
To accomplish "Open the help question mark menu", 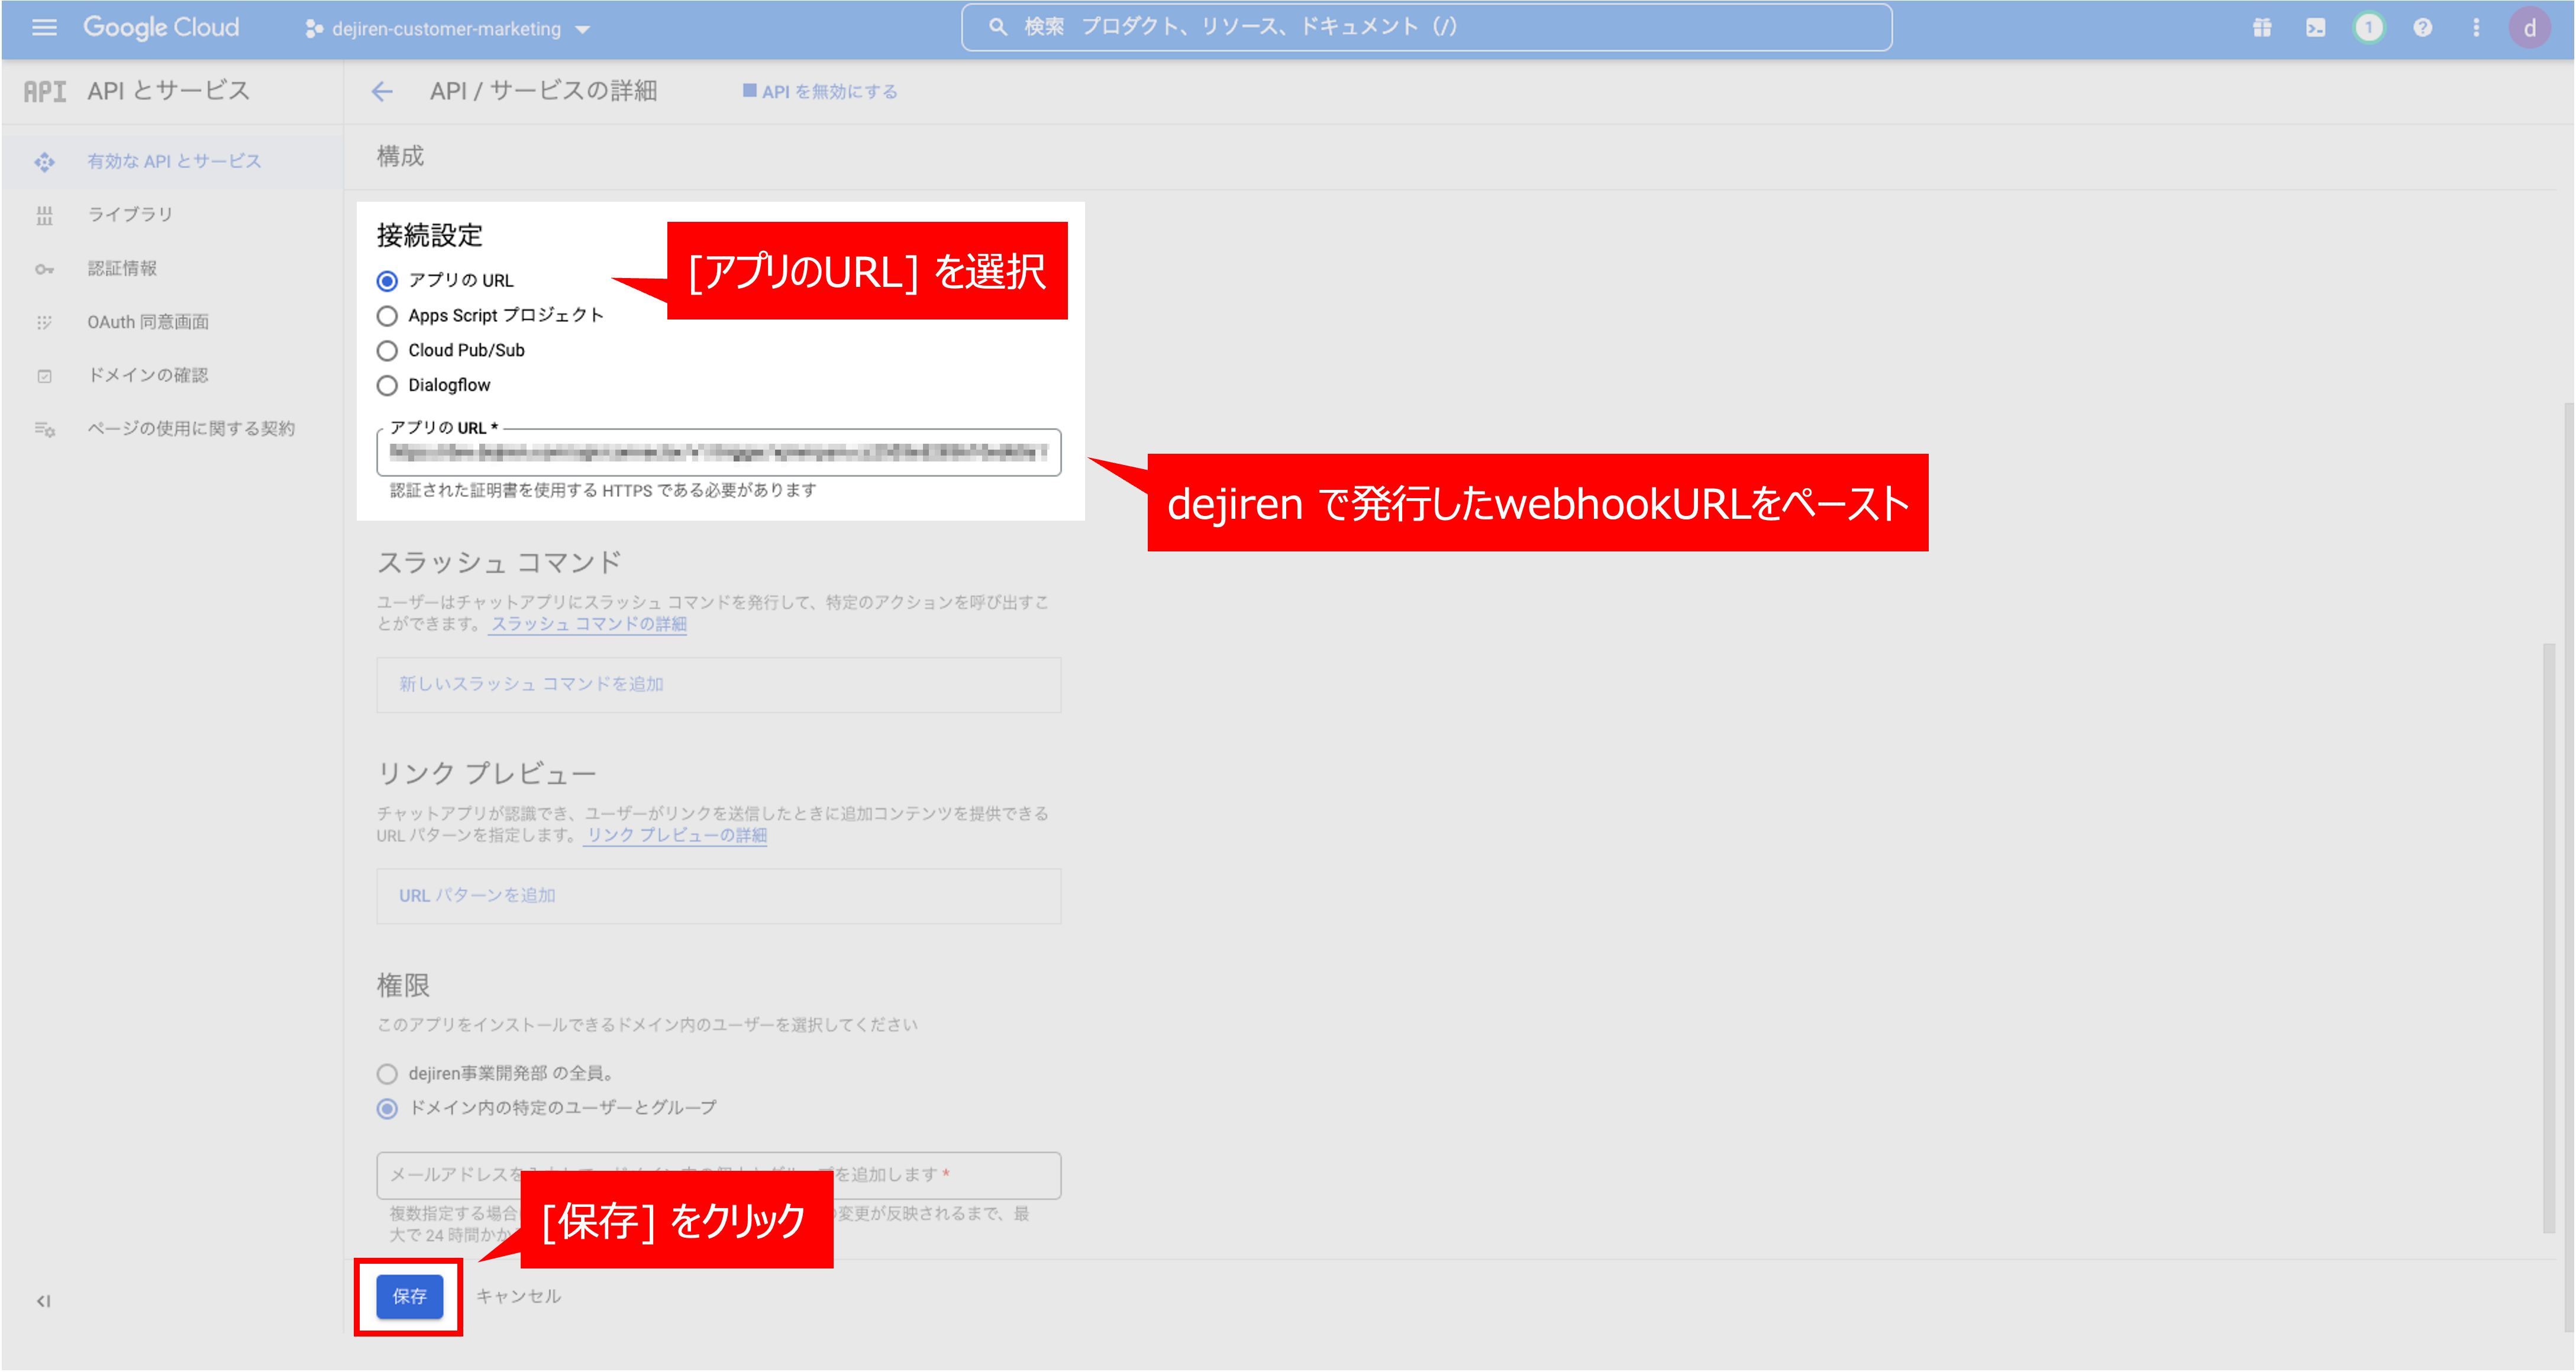I will pyautogui.click(x=2422, y=28).
